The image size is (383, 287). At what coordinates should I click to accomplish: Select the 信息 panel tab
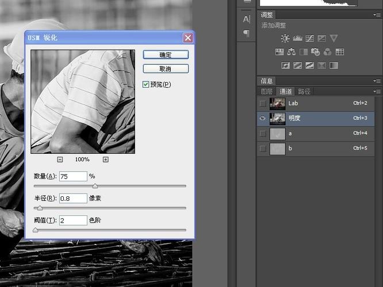pyautogui.click(x=266, y=81)
